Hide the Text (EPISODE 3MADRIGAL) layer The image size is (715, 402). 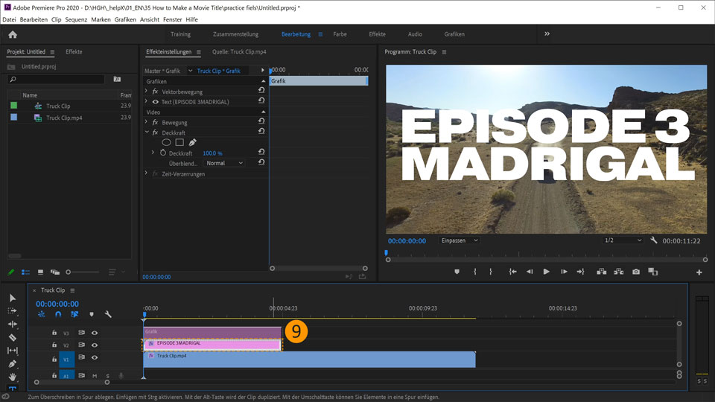click(156, 102)
